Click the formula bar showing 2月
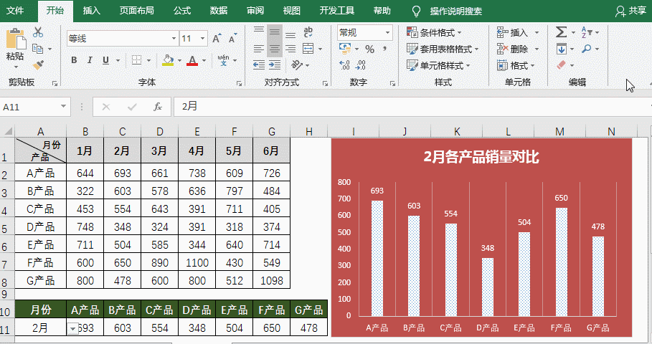Viewport: 652px width, 344px height. click(x=412, y=107)
